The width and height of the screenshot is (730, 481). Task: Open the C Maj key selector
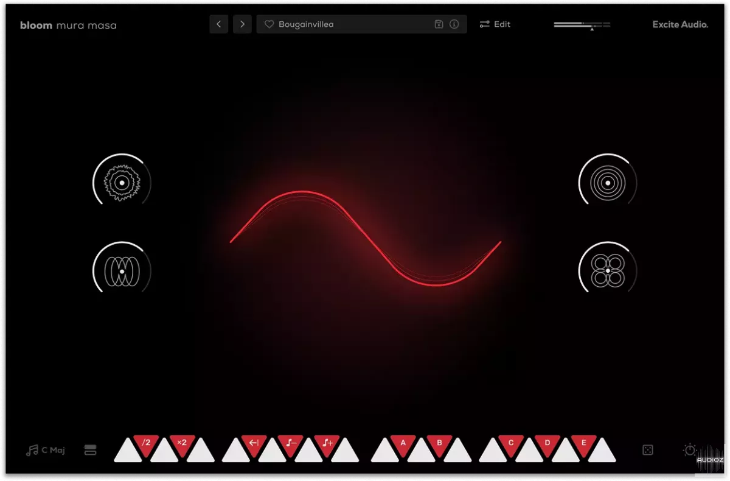click(x=46, y=451)
